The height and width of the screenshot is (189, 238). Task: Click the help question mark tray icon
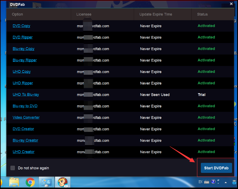(x=213, y=182)
